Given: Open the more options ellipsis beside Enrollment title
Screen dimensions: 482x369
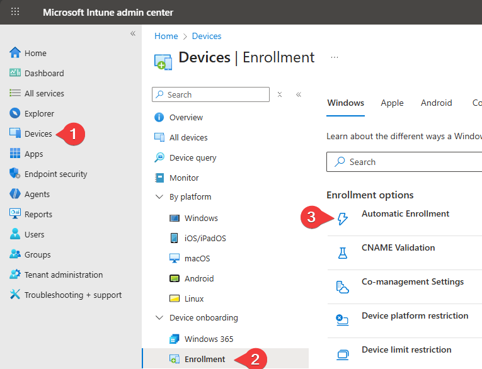Looking at the screenshot, I should pyautogui.click(x=335, y=57).
